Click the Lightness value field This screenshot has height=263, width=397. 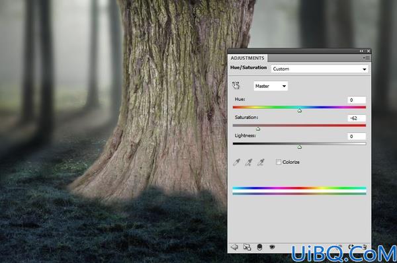click(357, 136)
